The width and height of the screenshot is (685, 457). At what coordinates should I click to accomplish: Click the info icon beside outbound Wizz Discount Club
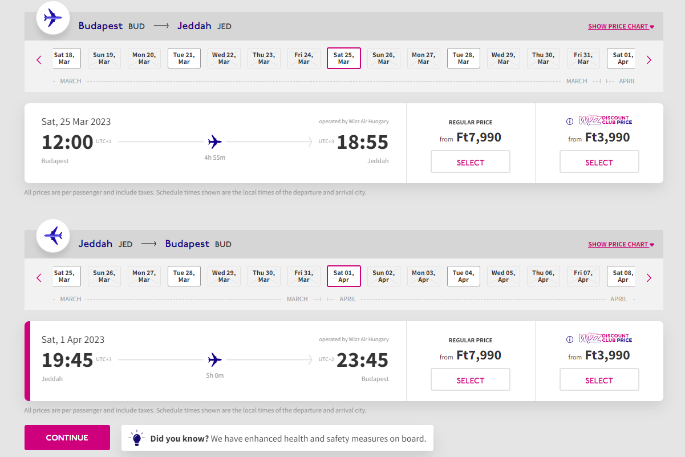click(x=569, y=122)
